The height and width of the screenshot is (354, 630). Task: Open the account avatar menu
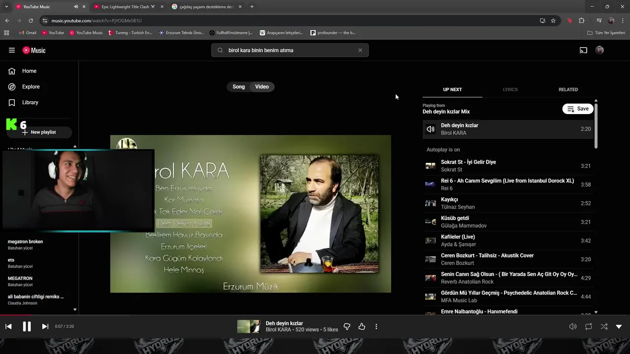pyautogui.click(x=599, y=50)
